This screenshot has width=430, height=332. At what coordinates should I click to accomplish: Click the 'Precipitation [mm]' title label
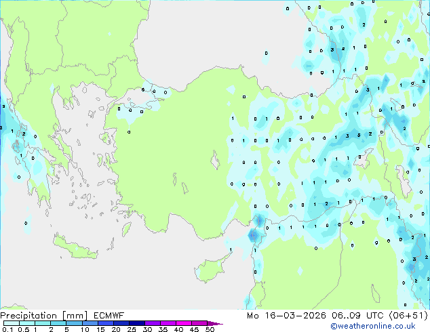coord(44,316)
